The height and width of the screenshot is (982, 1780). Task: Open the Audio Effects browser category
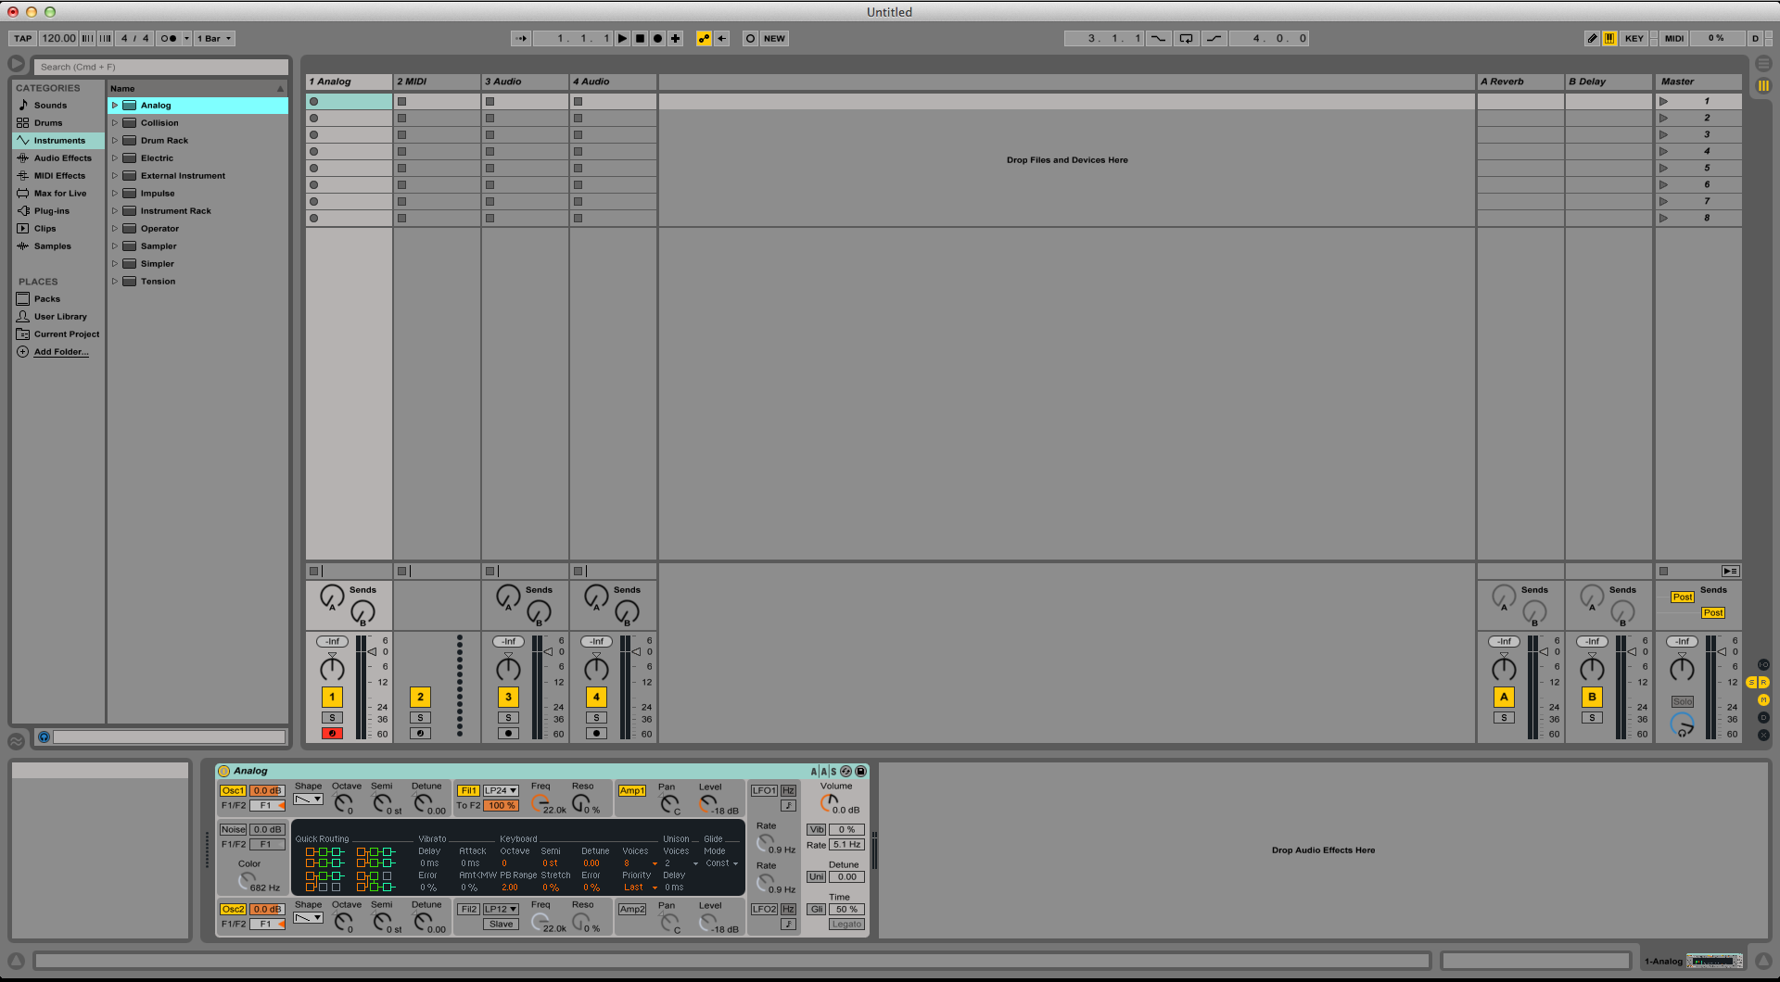(x=61, y=157)
